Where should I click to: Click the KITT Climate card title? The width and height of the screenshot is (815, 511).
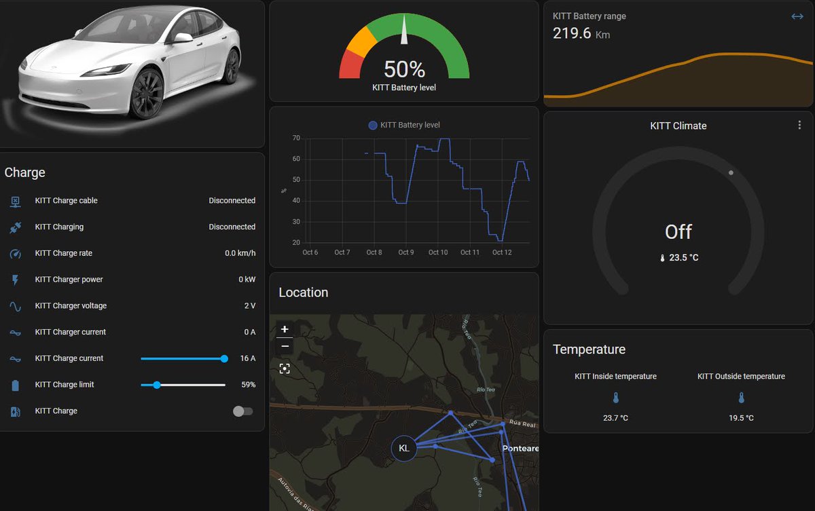(678, 126)
